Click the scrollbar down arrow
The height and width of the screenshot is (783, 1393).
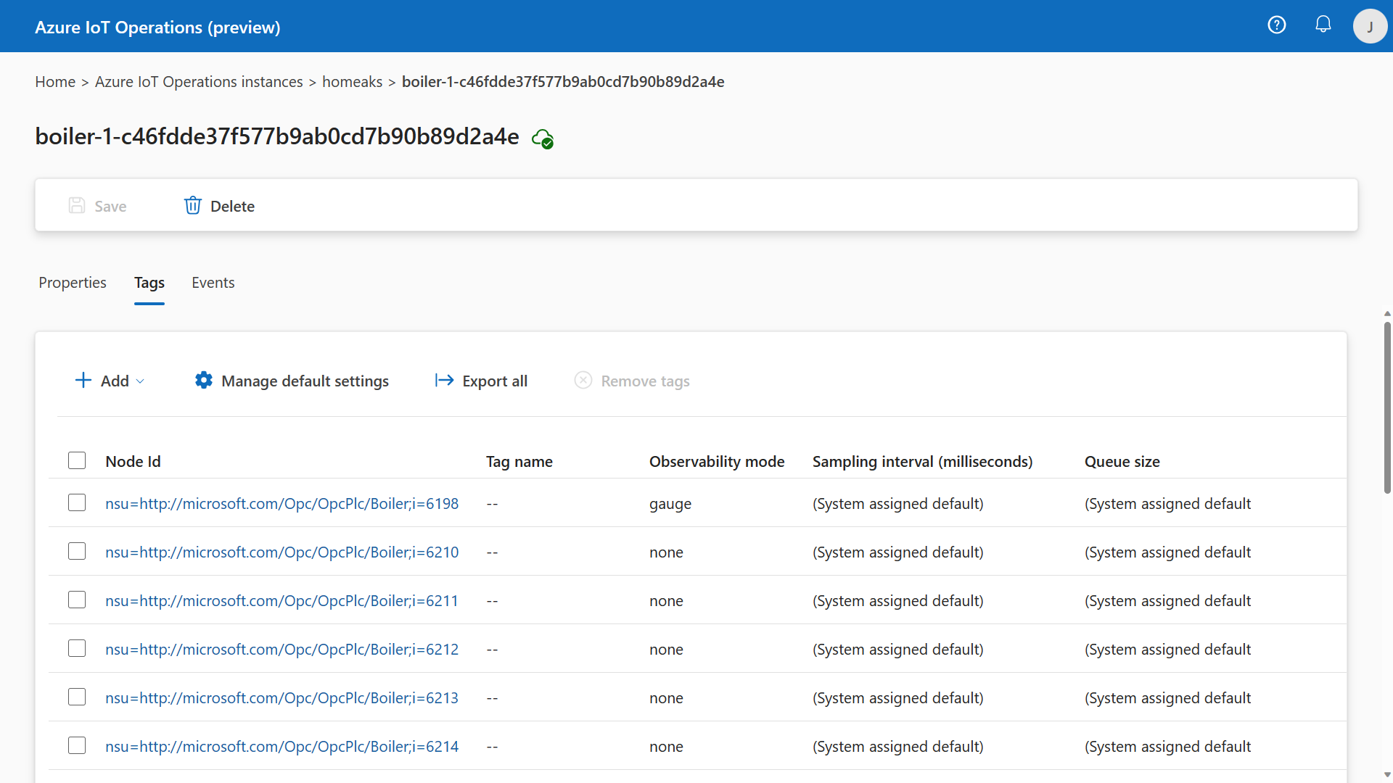pyautogui.click(x=1387, y=774)
